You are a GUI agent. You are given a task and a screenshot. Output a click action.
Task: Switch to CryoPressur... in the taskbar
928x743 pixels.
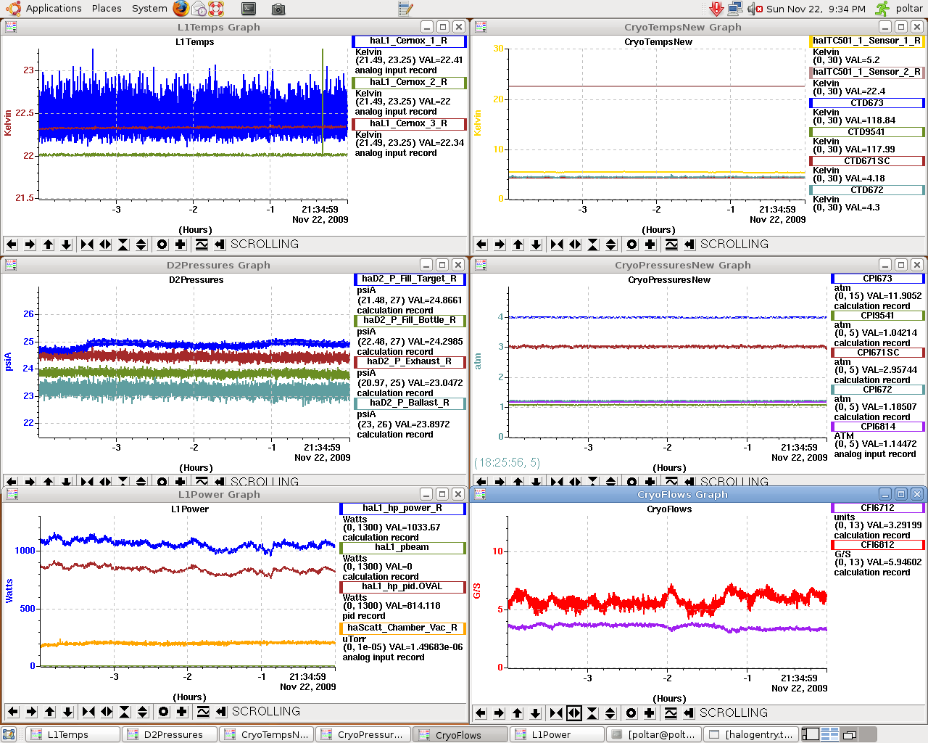(x=363, y=734)
